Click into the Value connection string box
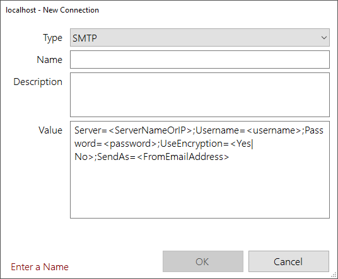Viewport: 338px width, 279px height. [200, 169]
